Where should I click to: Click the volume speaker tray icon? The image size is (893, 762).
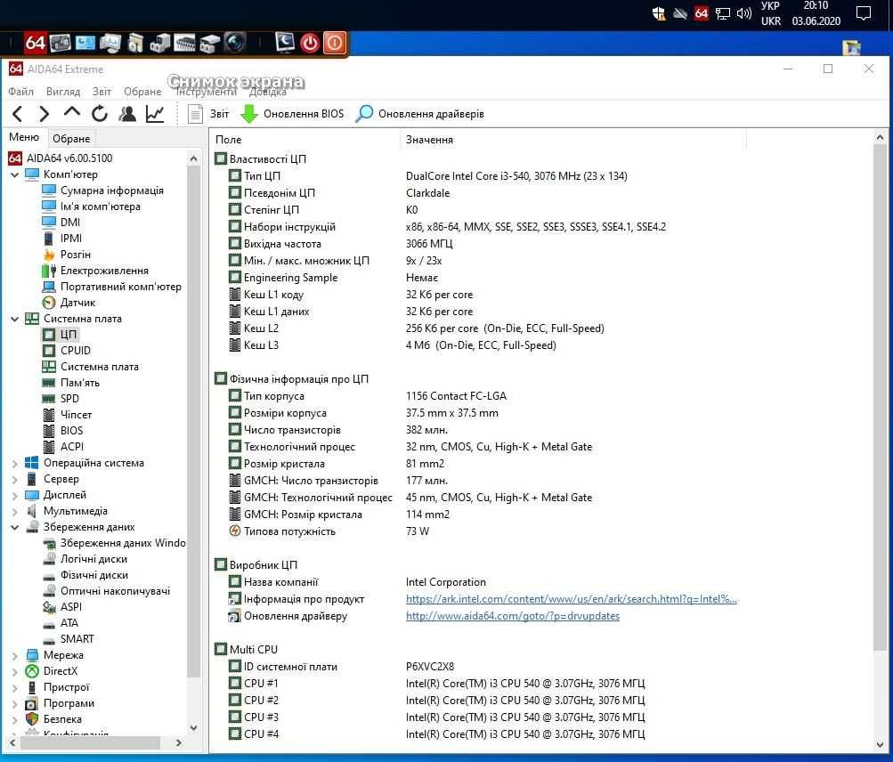click(743, 13)
